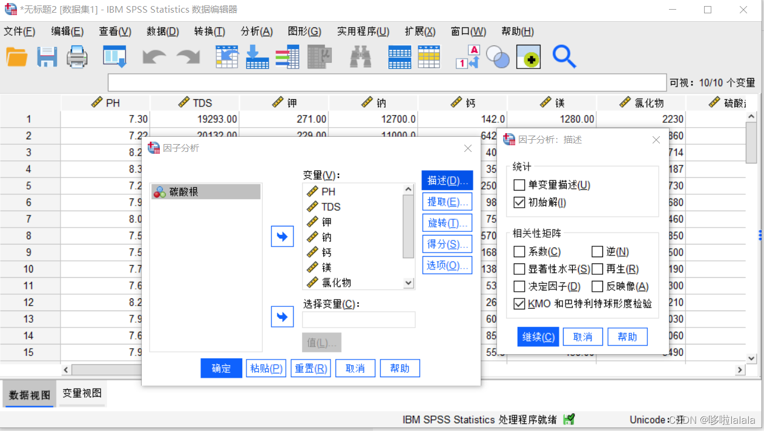The height and width of the screenshot is (431, 764).
Task: Click data grid horizontal scroll-right arrow
Action: pyautogui.click(x=740, y=369)
